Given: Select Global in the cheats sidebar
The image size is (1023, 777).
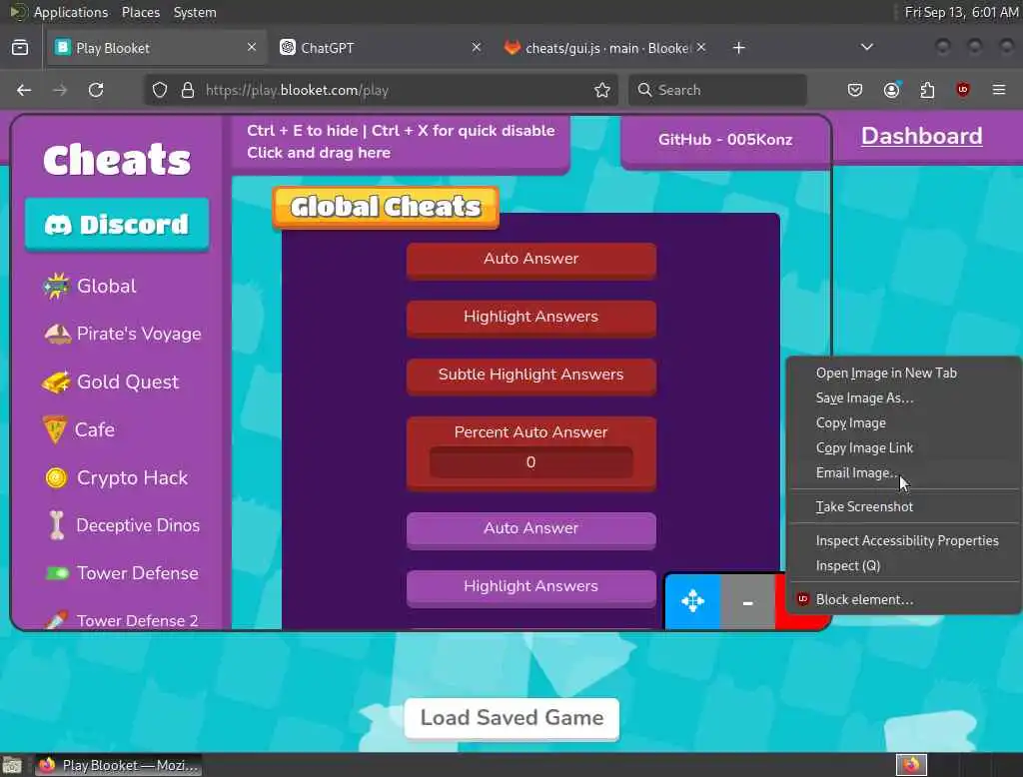Looking at the screenshot, I should pyautogui.click(x=89, y=286).
